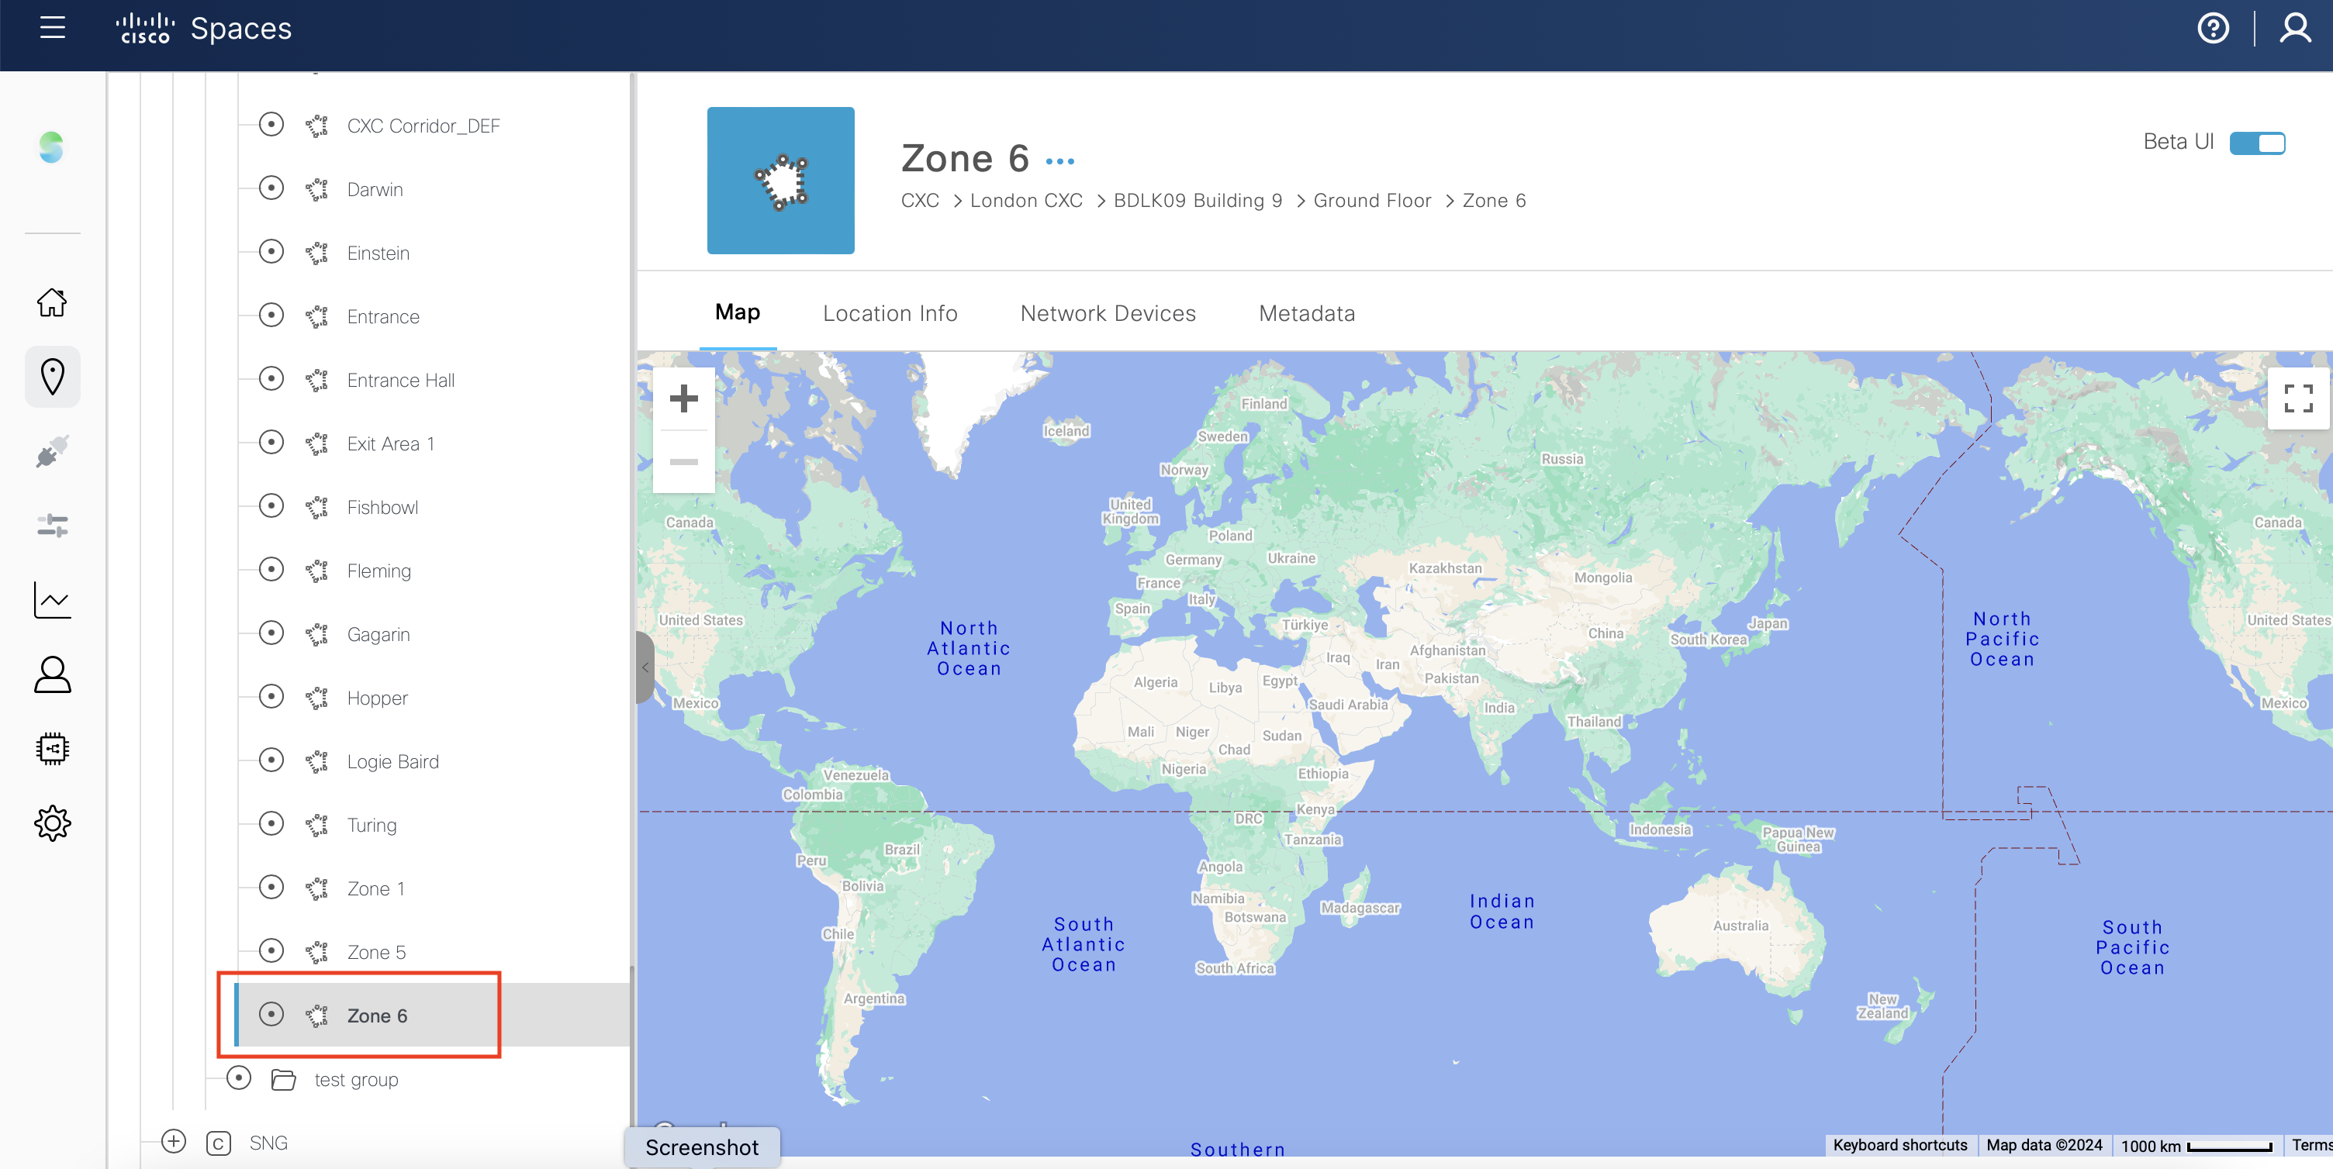Open the analytics chart sidebar icon
The height and width of the screenshot is (1169, 2333).
53,599
